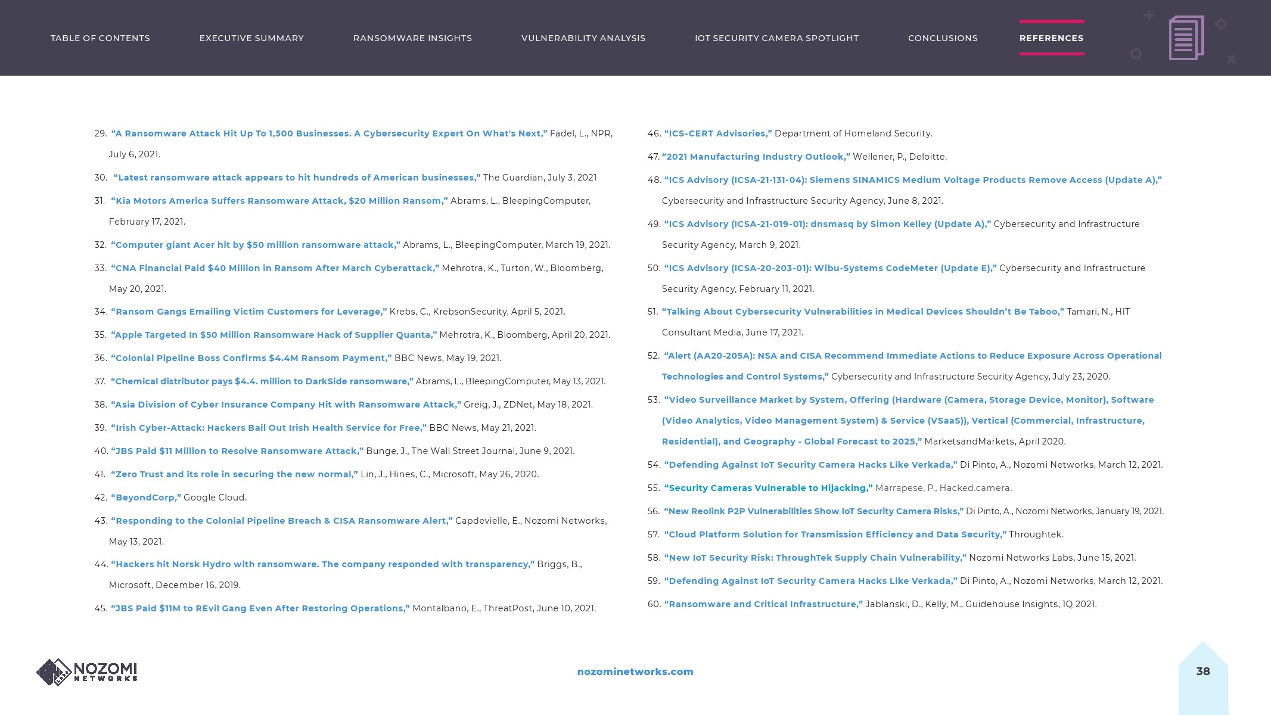Open New Reolink P2P Vulnerabilities link
This screenshot has height=715, width=1271.
[x=813, y=511]
